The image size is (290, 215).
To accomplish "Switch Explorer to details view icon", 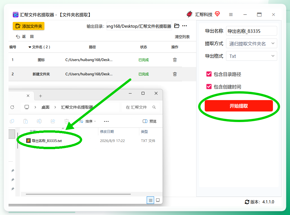I will [150, 200].
